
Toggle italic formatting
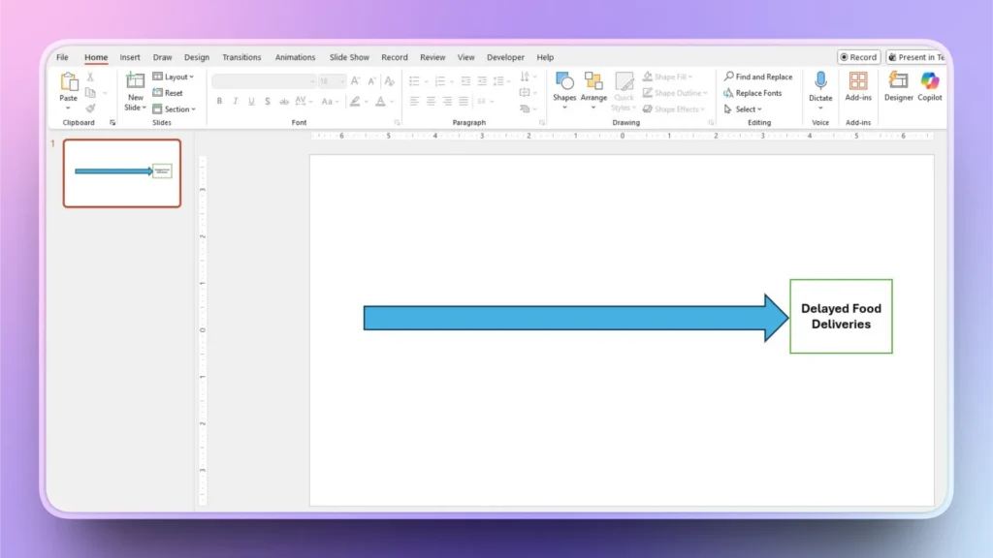tap(236, 101)
